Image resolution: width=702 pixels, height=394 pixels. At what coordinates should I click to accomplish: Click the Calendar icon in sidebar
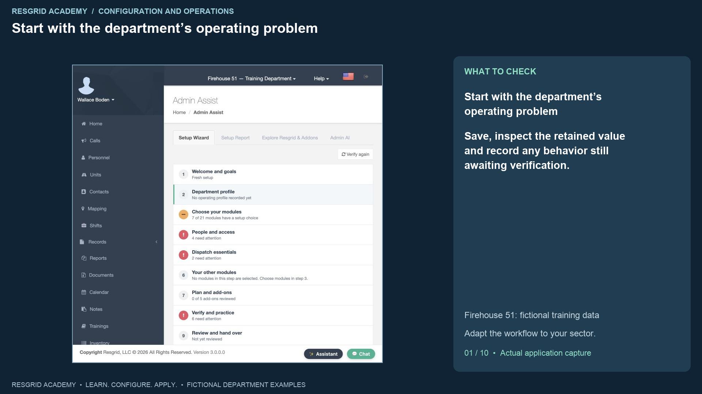point(84,292)
